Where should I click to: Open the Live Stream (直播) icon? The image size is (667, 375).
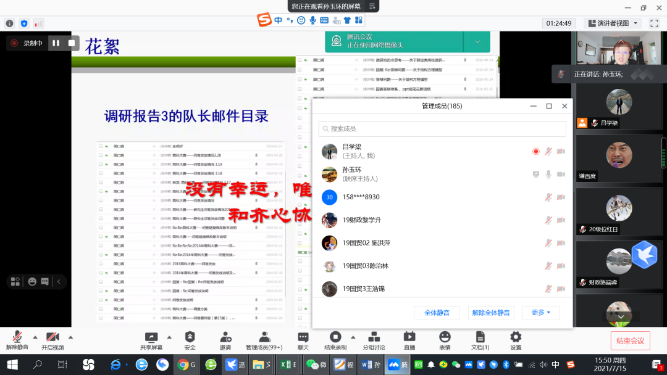pos(409,337)
